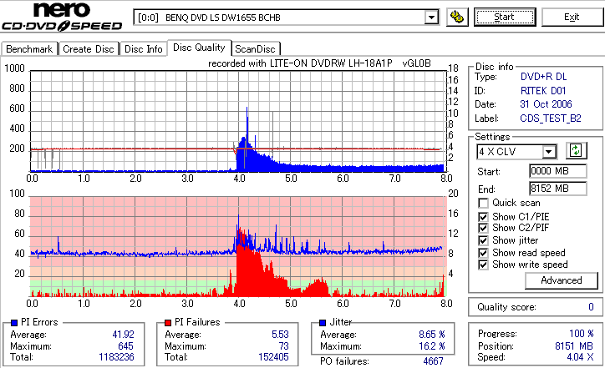This screenshot has height=368, width=605.
Task: Click PI Errors total 1183236
Action: coord(116,357)
